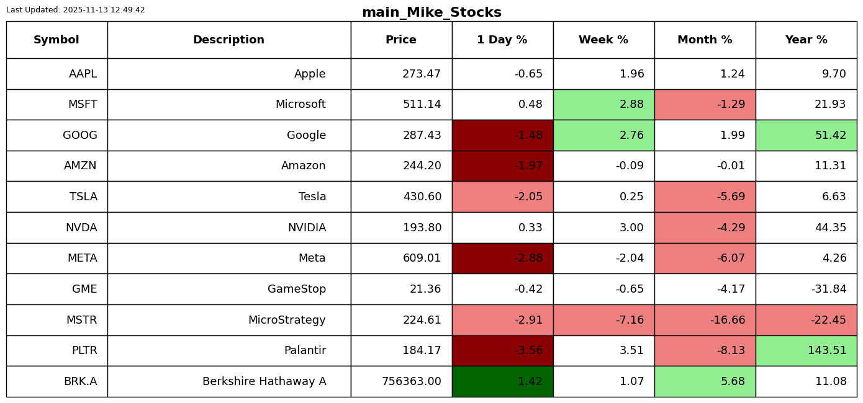
Task: Click the Description column header
Action: coord(228,40)
